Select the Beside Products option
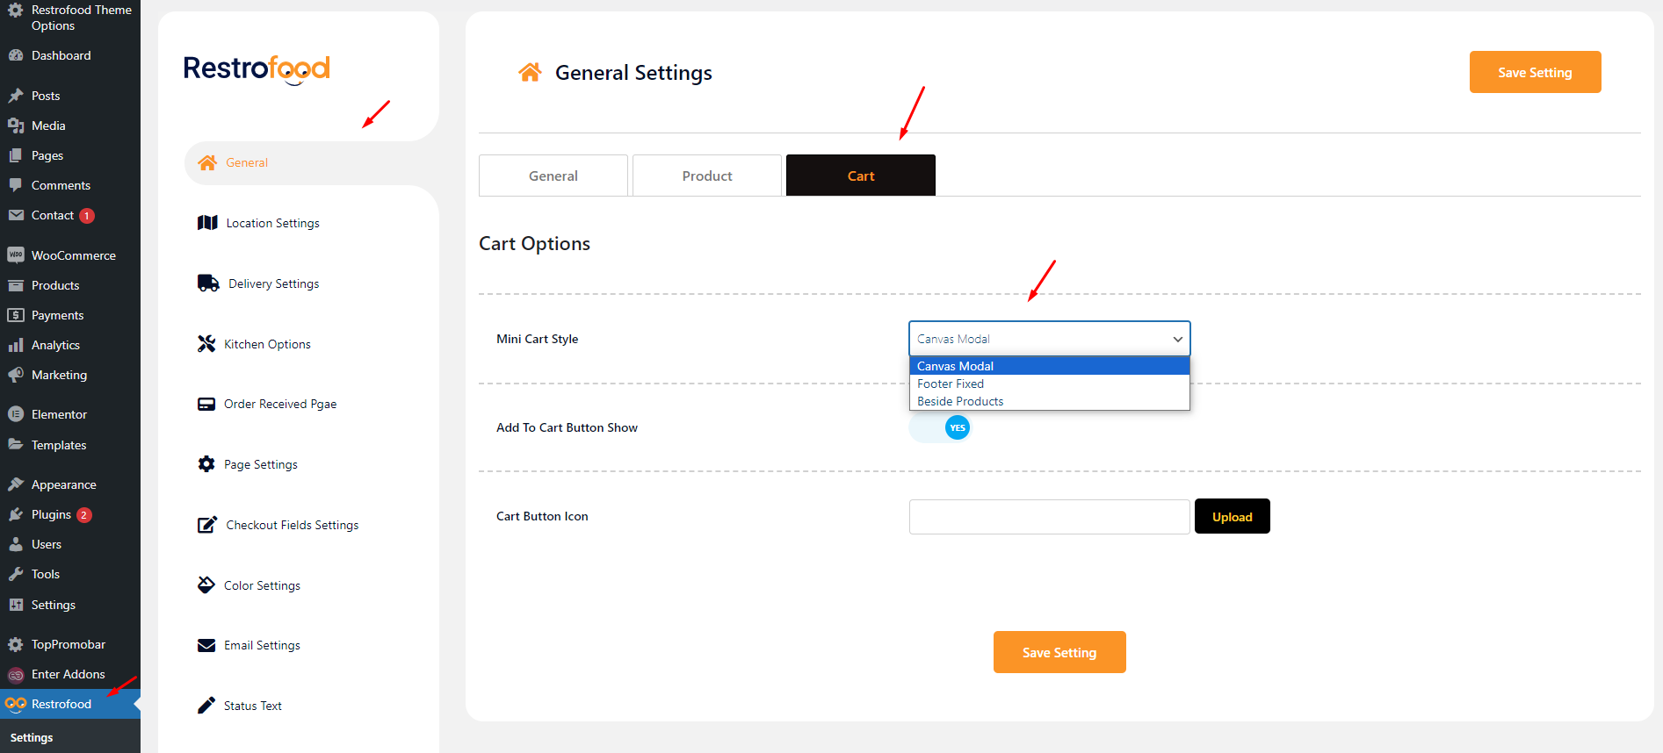1663x753 pixels. point(960,401)
